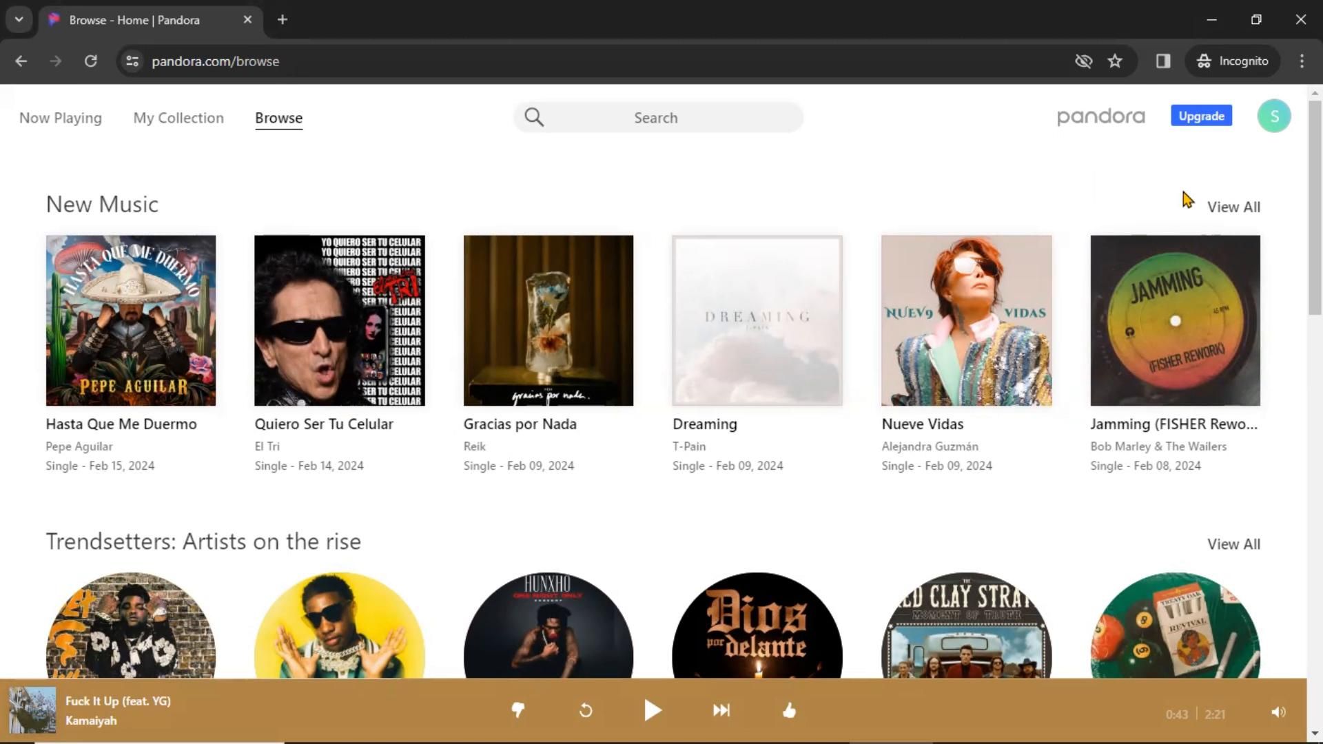Click the skip forward icon

click(x=721, y=710)
